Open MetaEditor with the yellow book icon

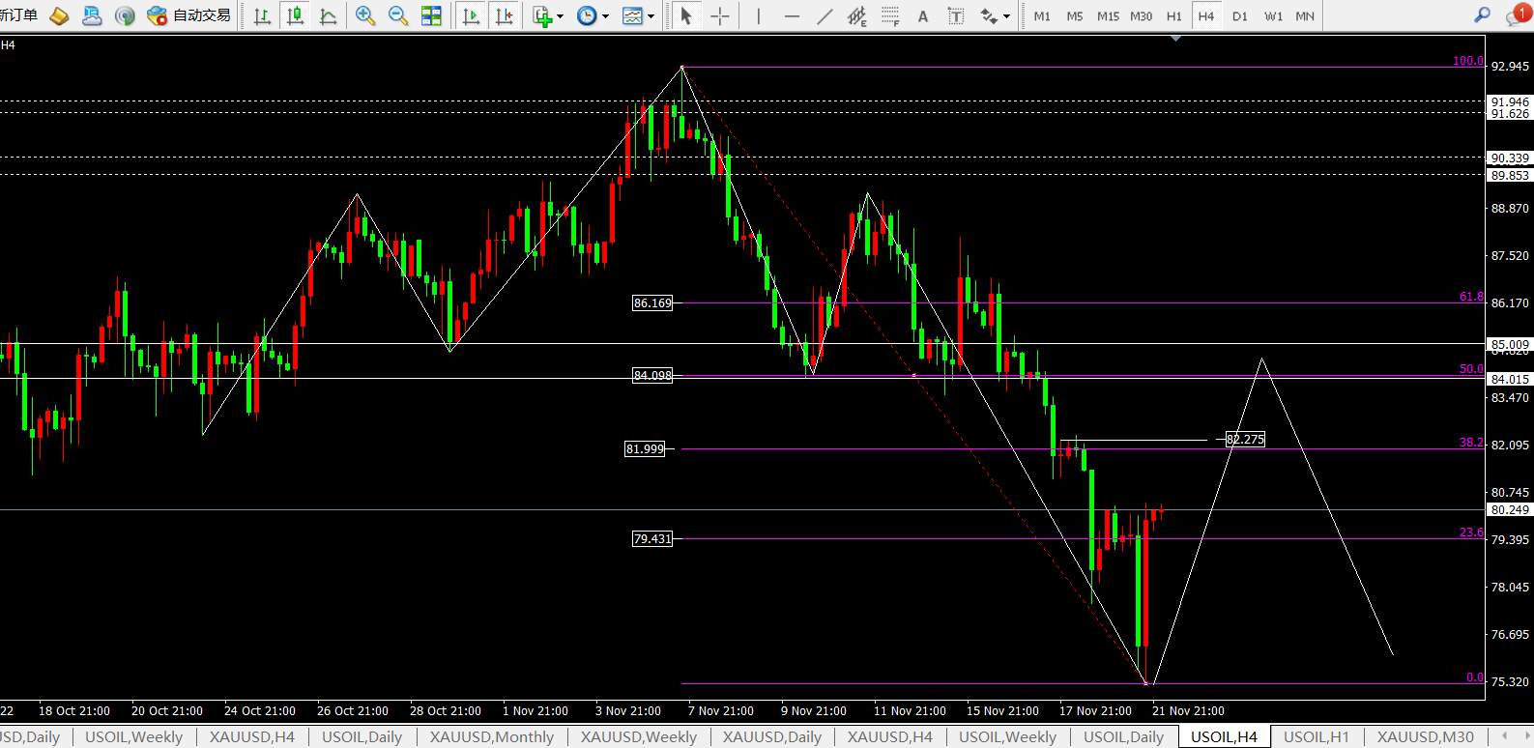(x=59, y=15)
